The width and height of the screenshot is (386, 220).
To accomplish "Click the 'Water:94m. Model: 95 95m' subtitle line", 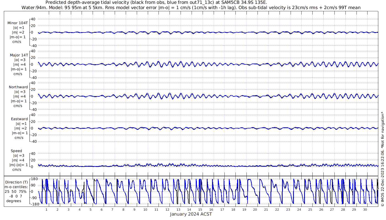I will tap(191, 7).
